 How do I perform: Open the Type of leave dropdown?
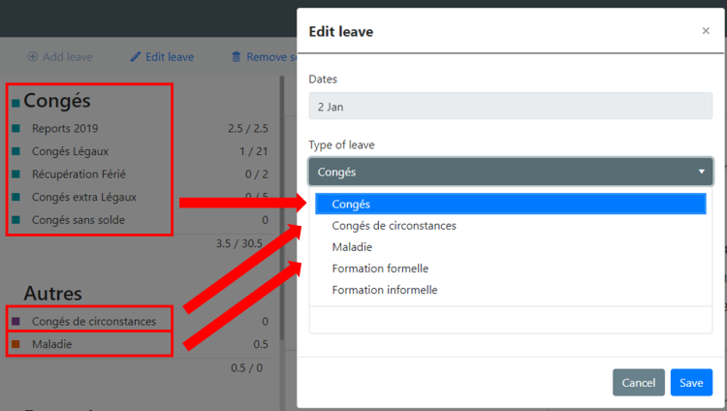pyautogui.click(x=511, y=172)
